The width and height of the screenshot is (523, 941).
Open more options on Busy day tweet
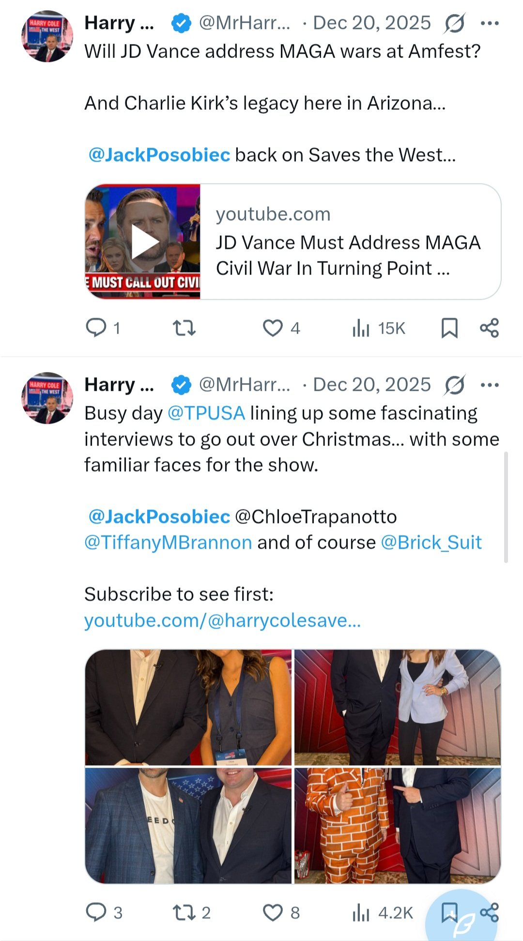pyautogui.click(x=490, y=385)
